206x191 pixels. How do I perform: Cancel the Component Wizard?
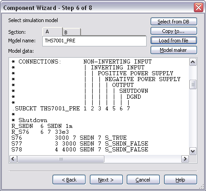coord(143,180)
